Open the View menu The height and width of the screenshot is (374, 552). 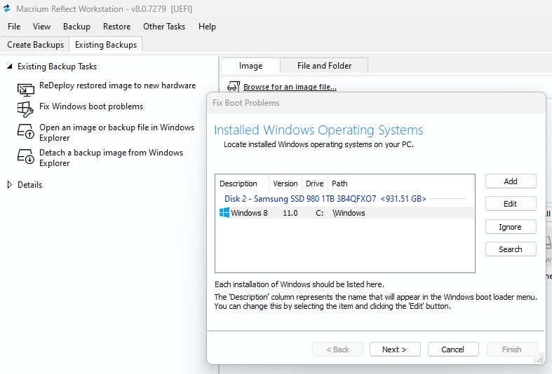click(x=41, y=27)
